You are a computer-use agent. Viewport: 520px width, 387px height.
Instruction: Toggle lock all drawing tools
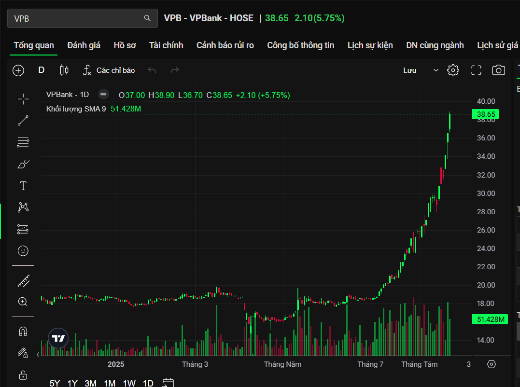[23, 375]
